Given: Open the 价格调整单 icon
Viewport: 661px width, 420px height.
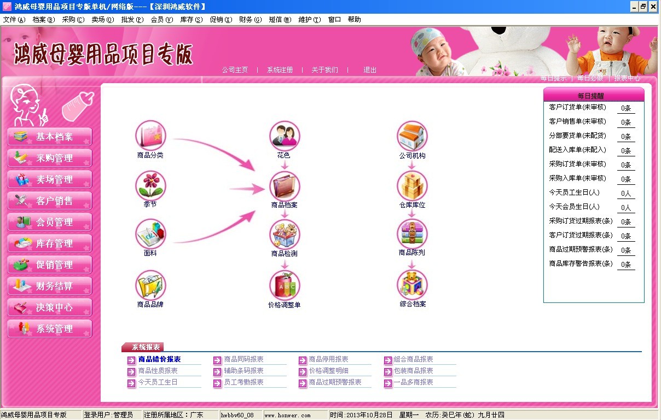Looking at the screenshot, I should coord(284,285).
